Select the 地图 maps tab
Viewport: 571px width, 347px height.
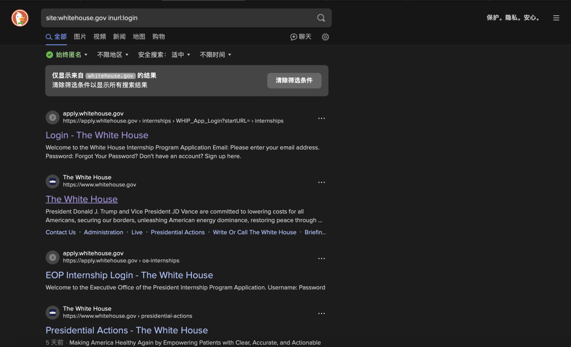click(x=139, y=37)
